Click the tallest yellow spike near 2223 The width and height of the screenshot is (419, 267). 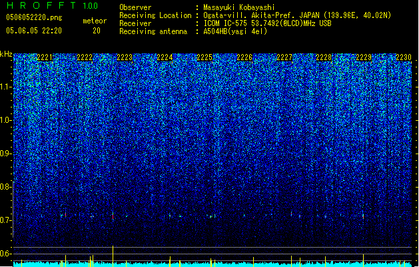(x=113, y=256)
